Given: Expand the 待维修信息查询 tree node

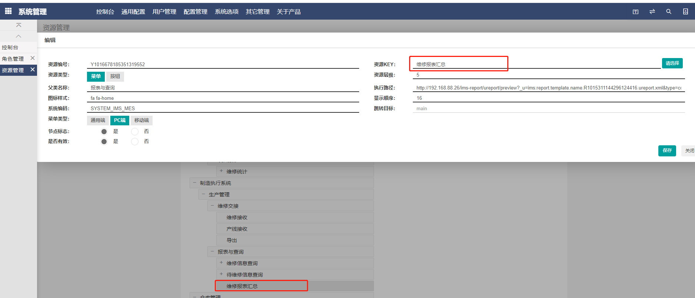Looking at the screenshot, I should tap(221, 274).
